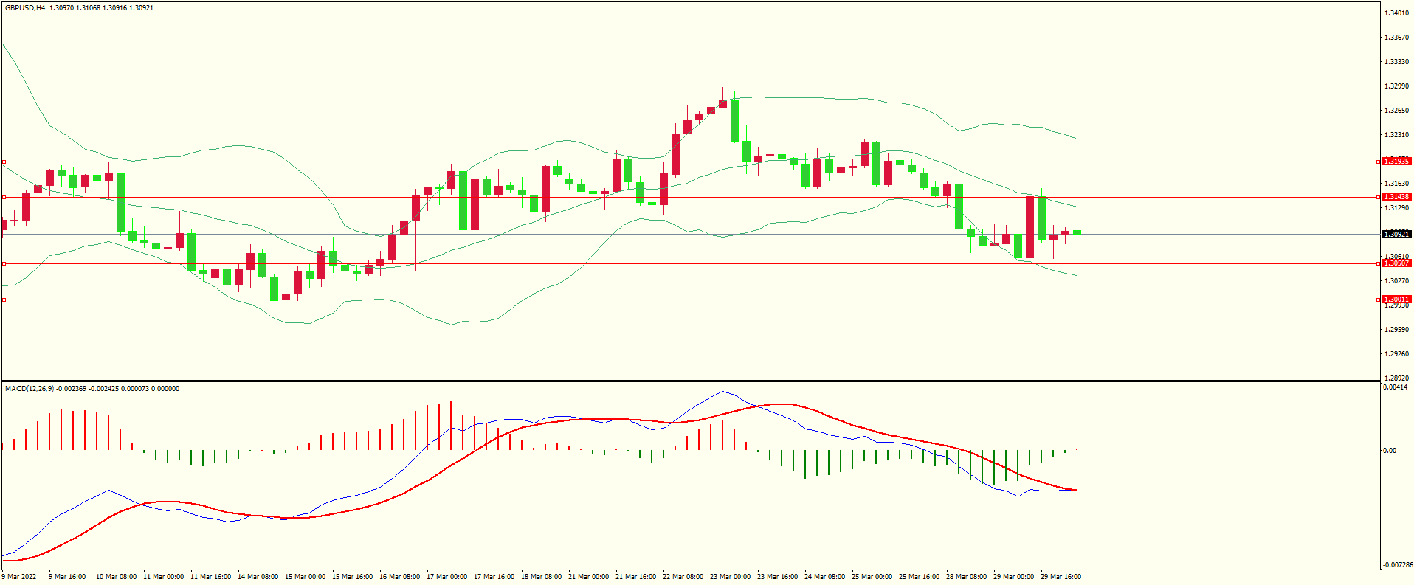Click the 9 Mar 16:00 time label
Screen dimensions: 1414x585
[67, 577]
